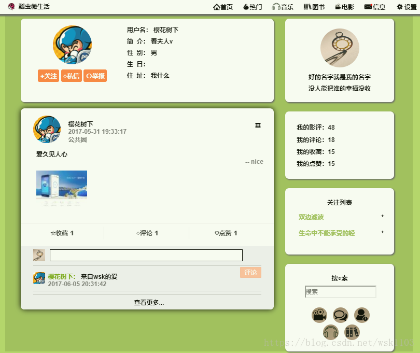
Task: Click the post author's avatar
Action: (47, 130)
